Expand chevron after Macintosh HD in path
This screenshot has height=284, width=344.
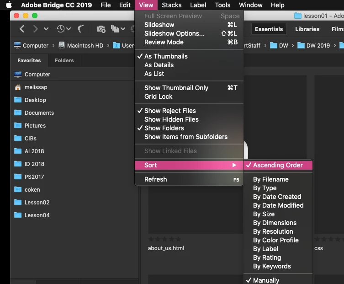click(x=108, y=45)
